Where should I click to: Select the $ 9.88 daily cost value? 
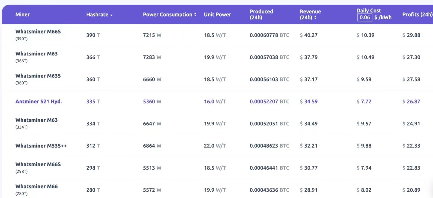coord(364,146)
